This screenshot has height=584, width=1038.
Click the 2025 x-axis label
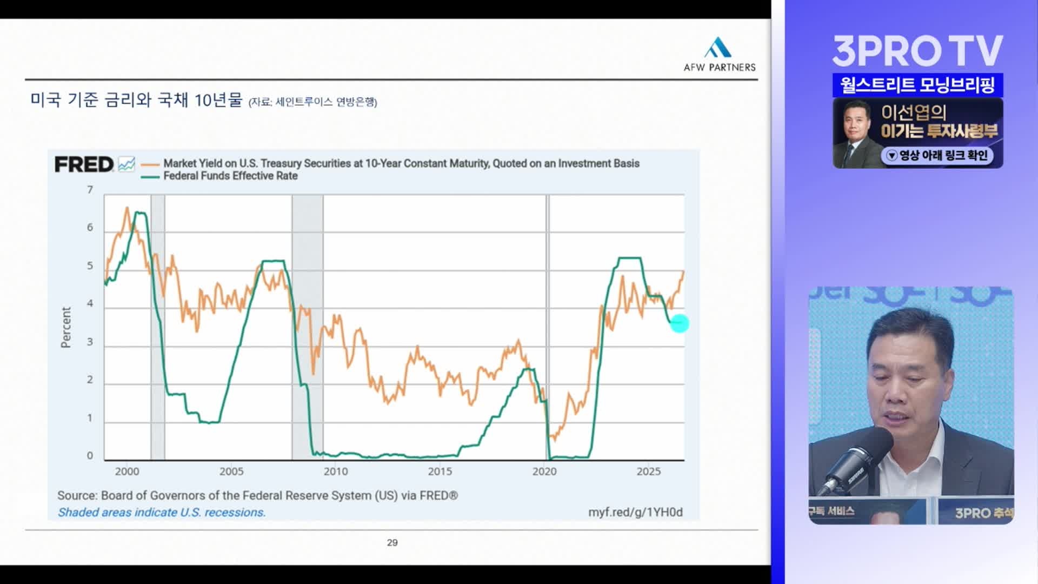click(x=649, y=472)
